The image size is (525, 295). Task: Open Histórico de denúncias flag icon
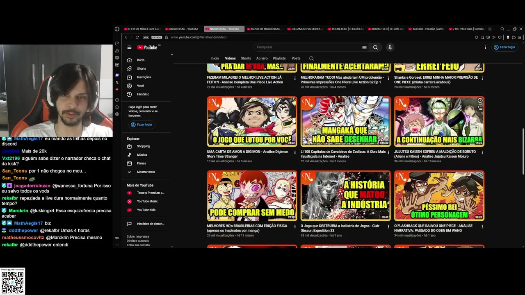point(129,224)
